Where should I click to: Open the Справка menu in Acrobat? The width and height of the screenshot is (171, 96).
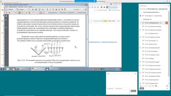[x=30, y=7]
